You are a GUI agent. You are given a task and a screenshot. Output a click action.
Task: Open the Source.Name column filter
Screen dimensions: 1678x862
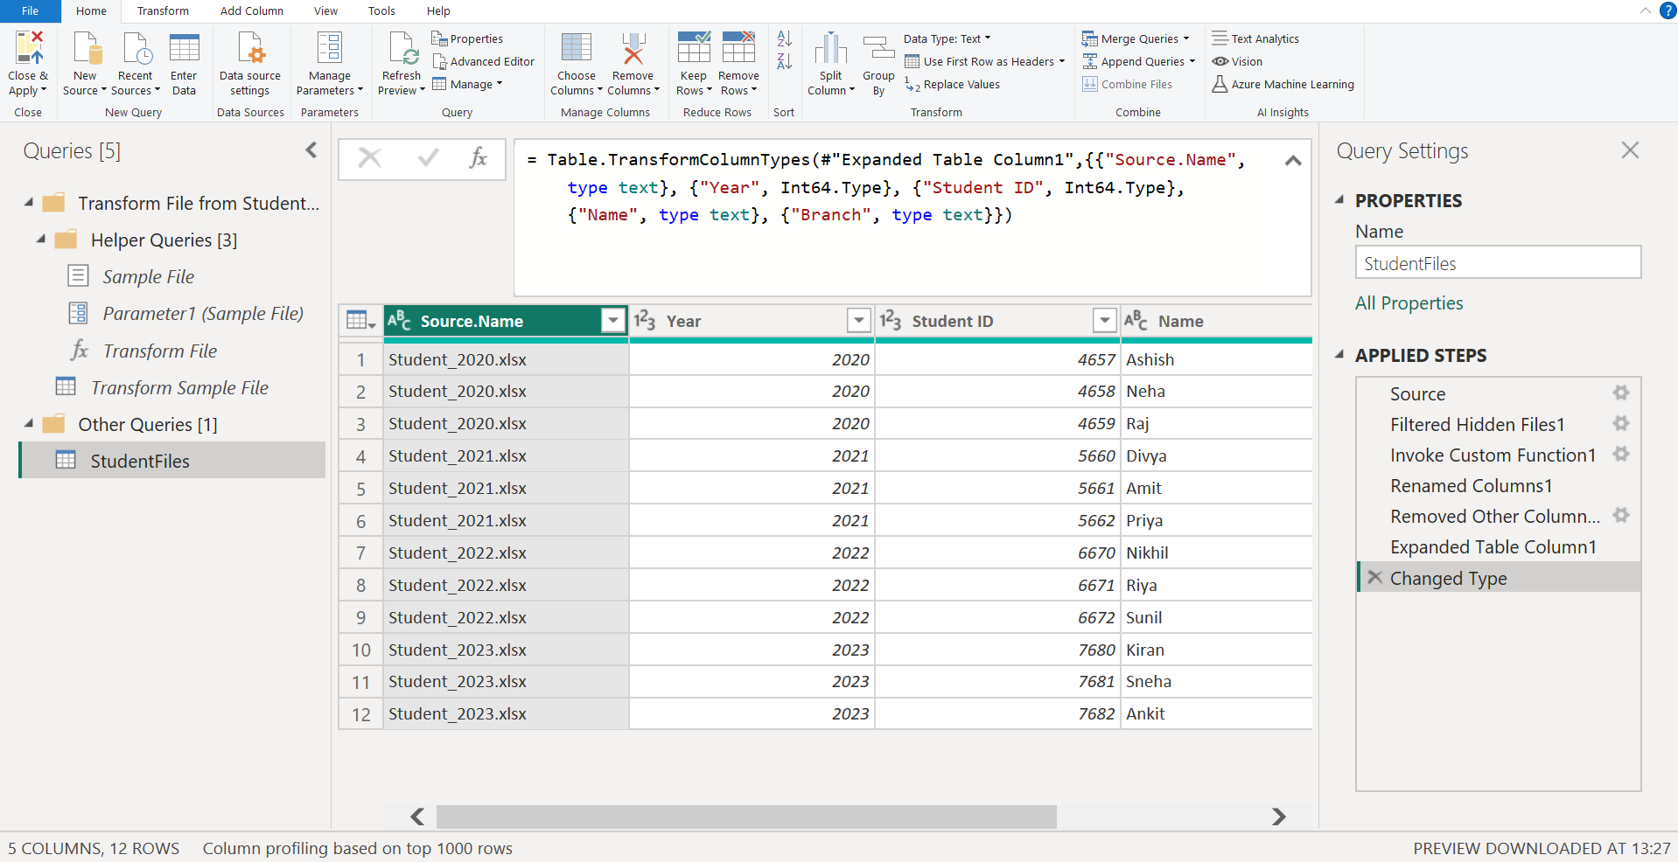(x=612, y=320)
